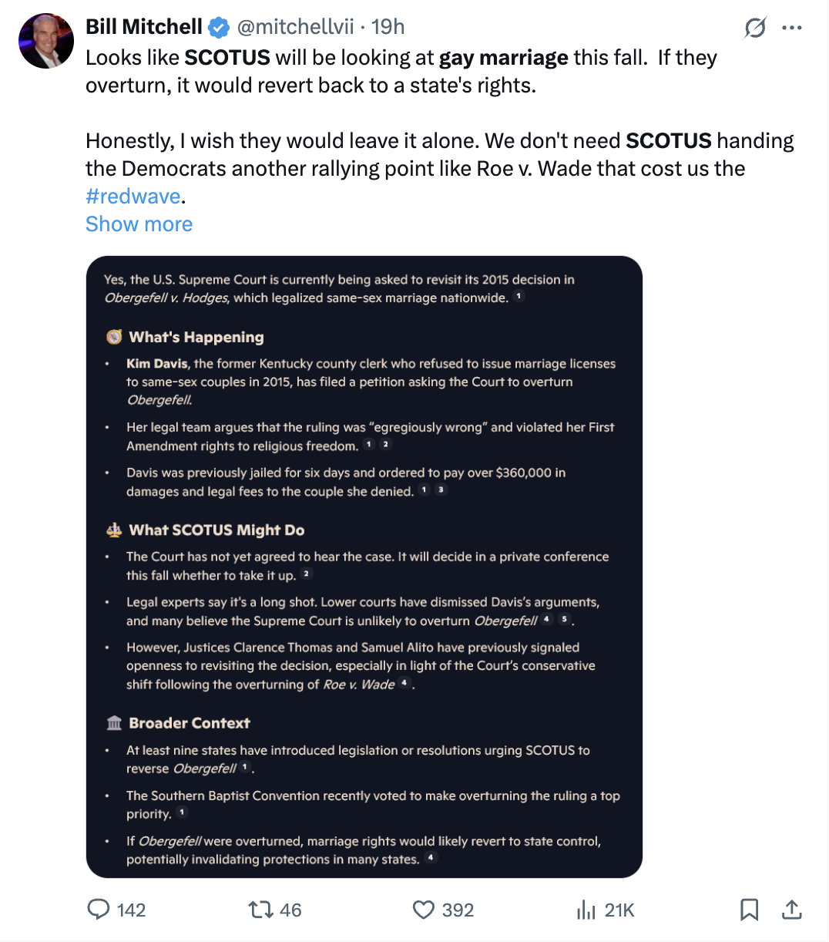Click the 19h post timestamp
This screenshot has width=829, height=942.
[388, 27]
